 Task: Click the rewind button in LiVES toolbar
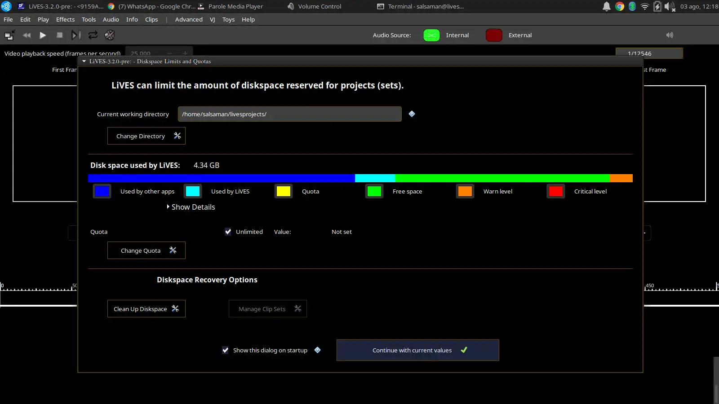(x=27, y=35)
